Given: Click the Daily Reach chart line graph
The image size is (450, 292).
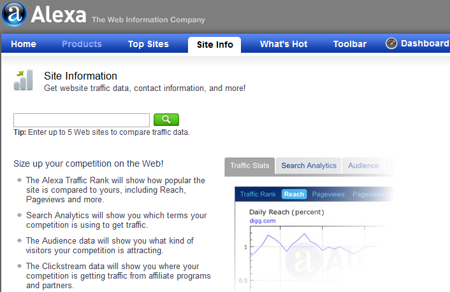Looking at the screenshot, I should [x=316, y=245].
